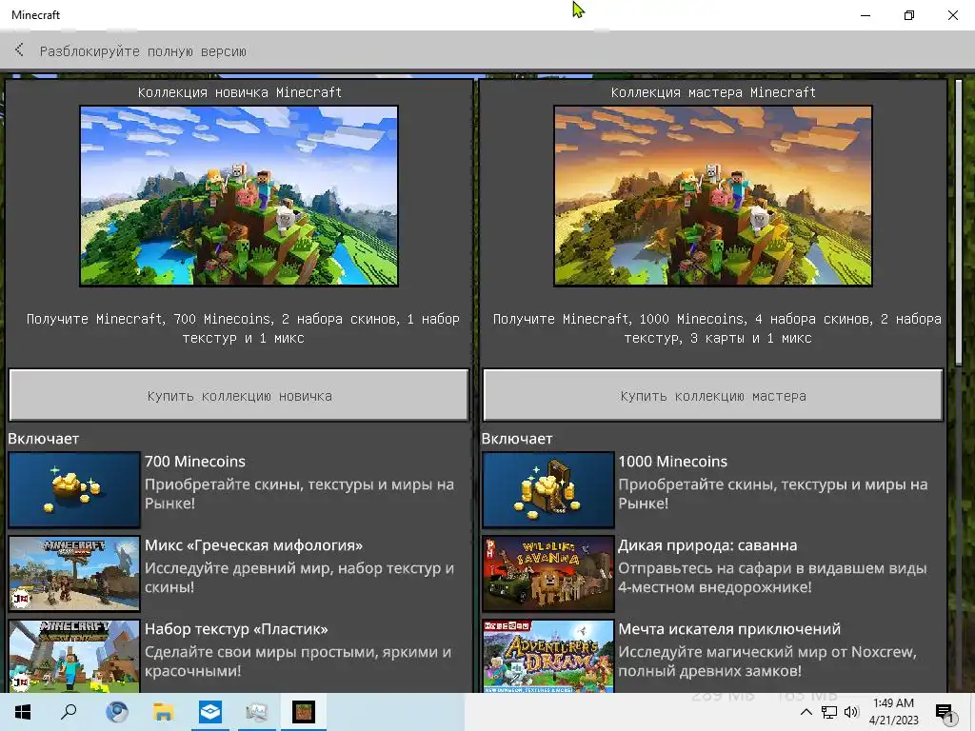Click the 700 Minecoins title

tap(194, 462)
